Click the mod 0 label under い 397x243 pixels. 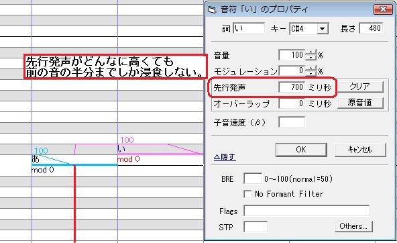tap(128, 159)
